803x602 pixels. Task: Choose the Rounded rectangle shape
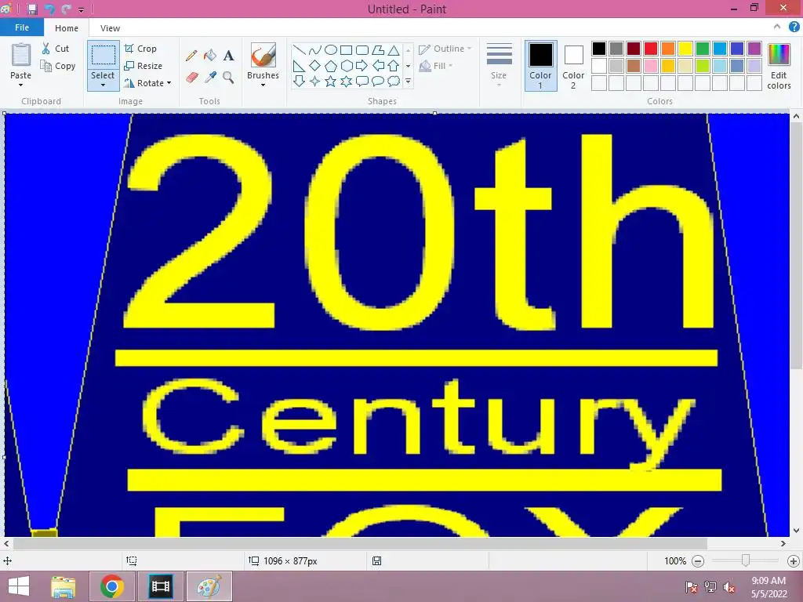pyautogui.click(x=362, y=50)
